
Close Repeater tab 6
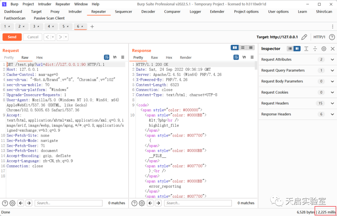tap(82, 27)
